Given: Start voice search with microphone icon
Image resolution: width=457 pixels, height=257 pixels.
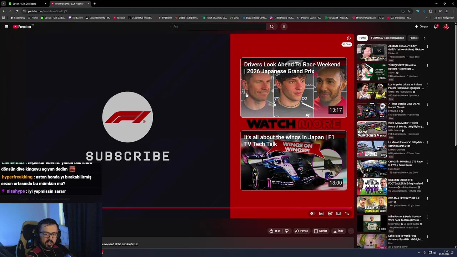Looking at the screenshot, I should pyautogui.click(x=284, y=26).
